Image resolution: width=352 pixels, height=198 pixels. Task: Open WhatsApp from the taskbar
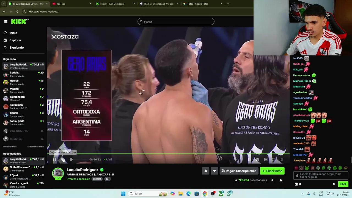click(229, 194)
